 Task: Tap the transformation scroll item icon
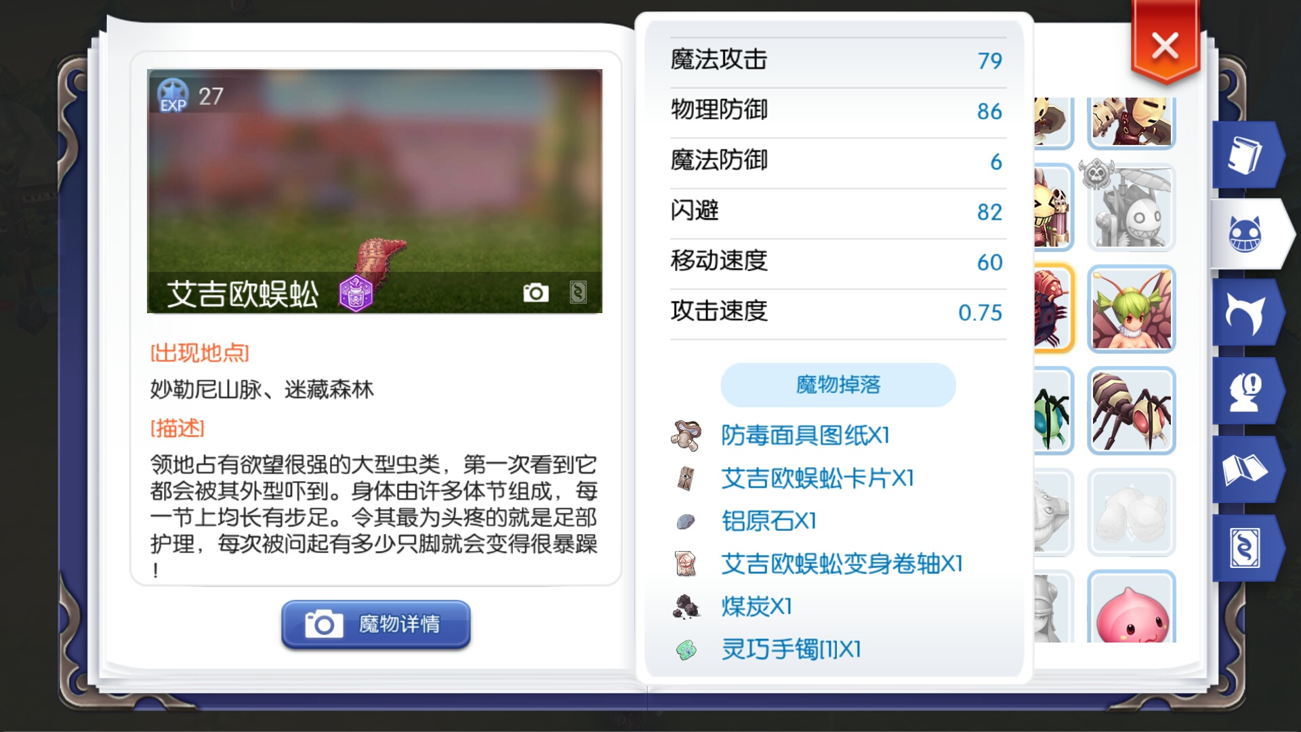[x=686, y=564]
